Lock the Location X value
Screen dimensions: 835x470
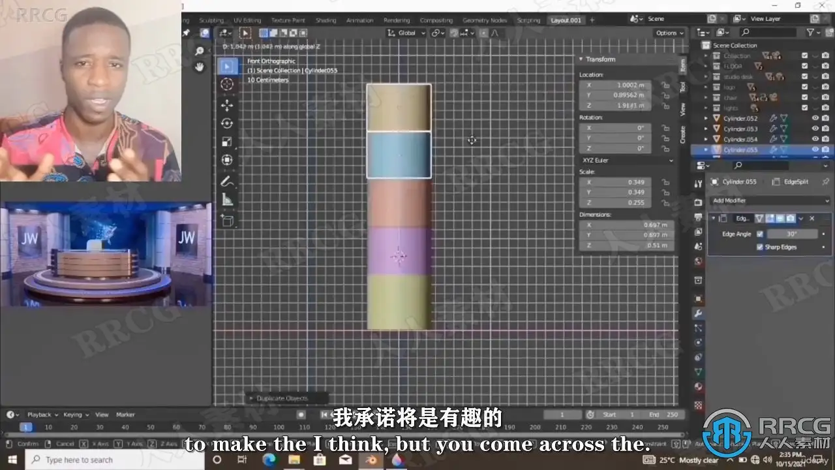click(x=665, y=85)
